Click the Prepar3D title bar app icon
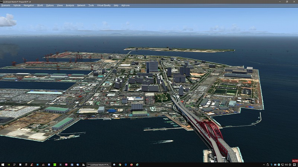The width and height of the screenshot is (298, 167). (1, 1)
